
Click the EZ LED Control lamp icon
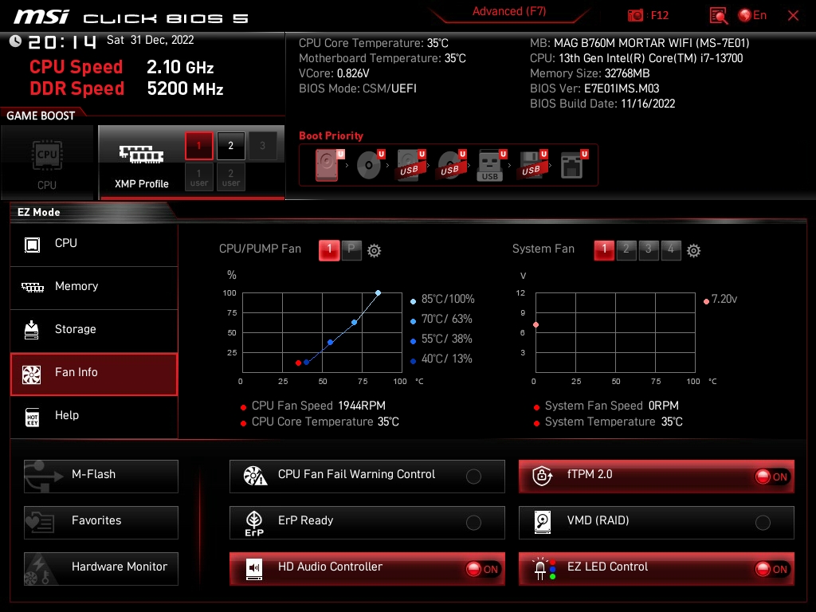tap(543, 569)
